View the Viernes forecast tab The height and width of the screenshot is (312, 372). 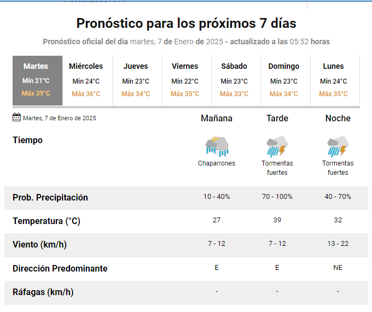185,80
